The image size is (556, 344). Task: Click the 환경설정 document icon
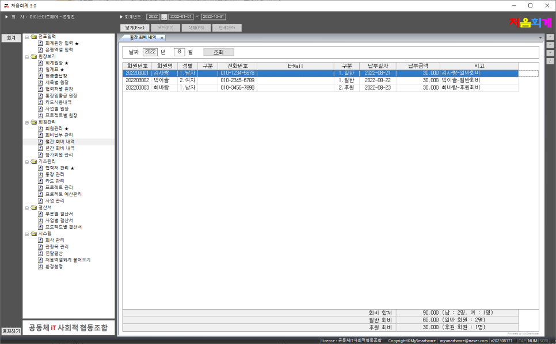tap(40, 266)
